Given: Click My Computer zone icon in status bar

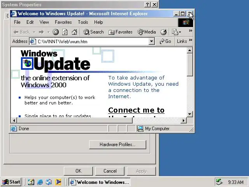Looking at the screenshot, I should pos(140,129).
